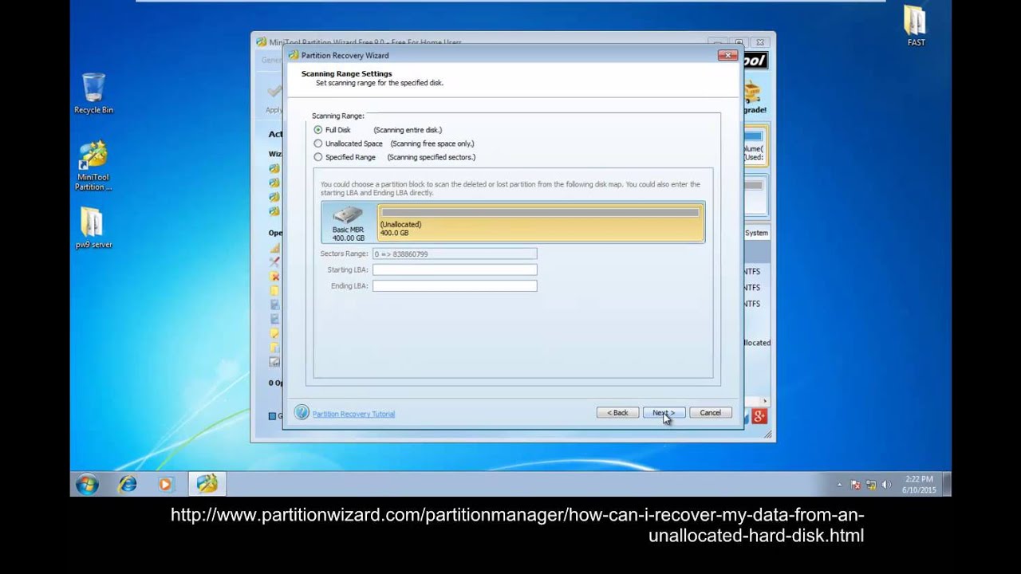Go back with the Back button

point(617,413)
